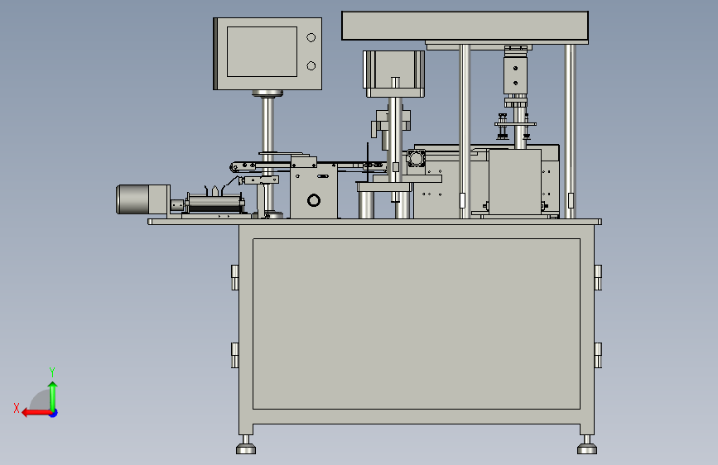Select the upper hinge on the cabinet's right side
Viewport: 718px width, 465px height.
point(598,277)
